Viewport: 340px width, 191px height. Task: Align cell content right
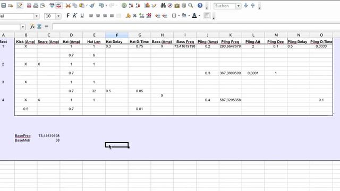pos(105,15)
